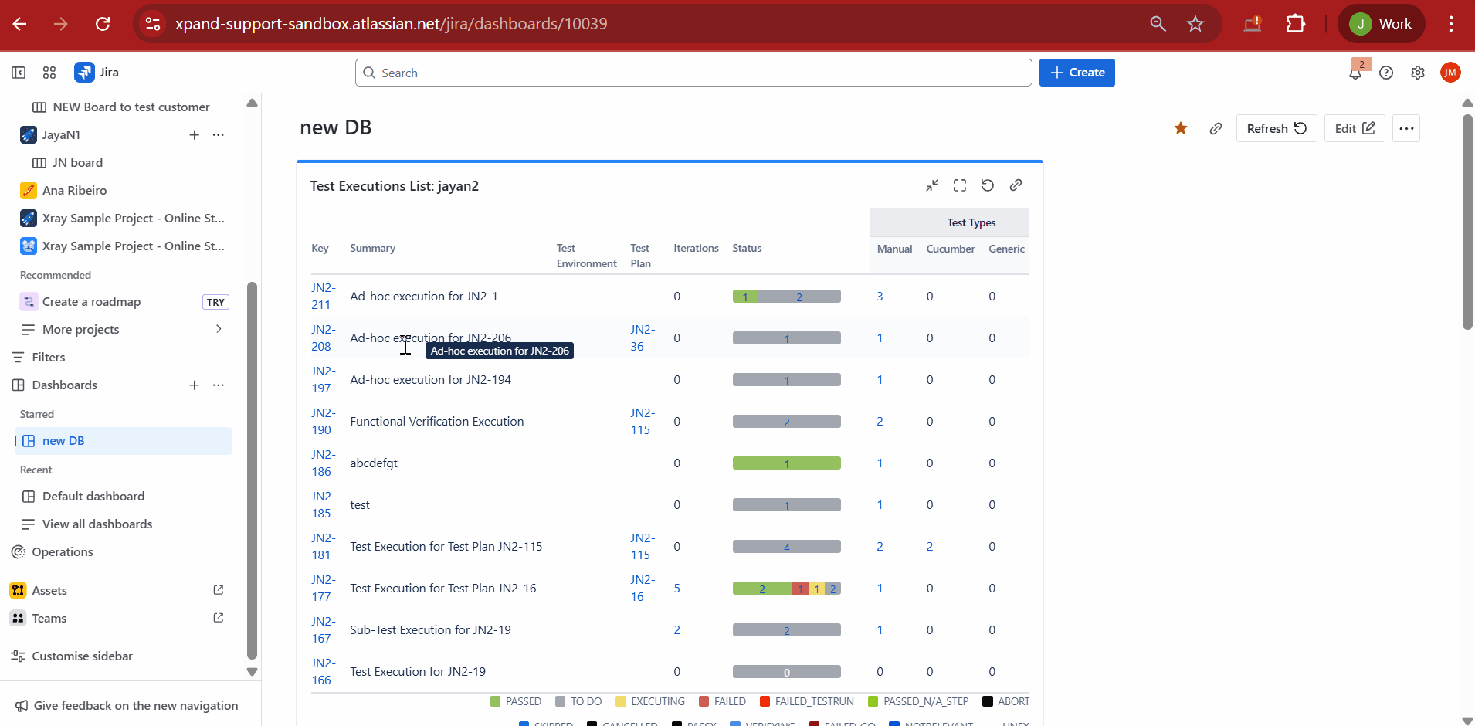Open the JN2-211 test execution link
1475x726 pixels.
pyautogui.click(x=323, y=296)
